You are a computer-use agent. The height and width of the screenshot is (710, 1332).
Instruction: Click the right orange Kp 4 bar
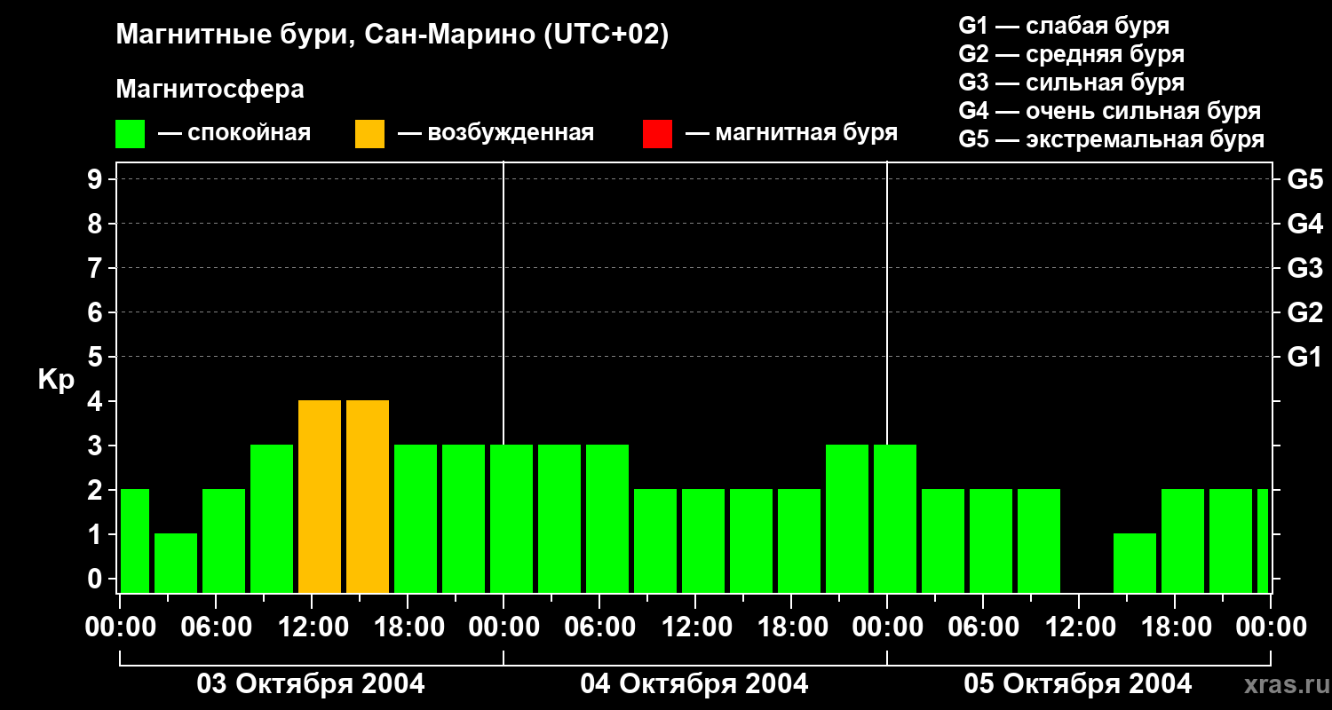(x=368, y=496)
